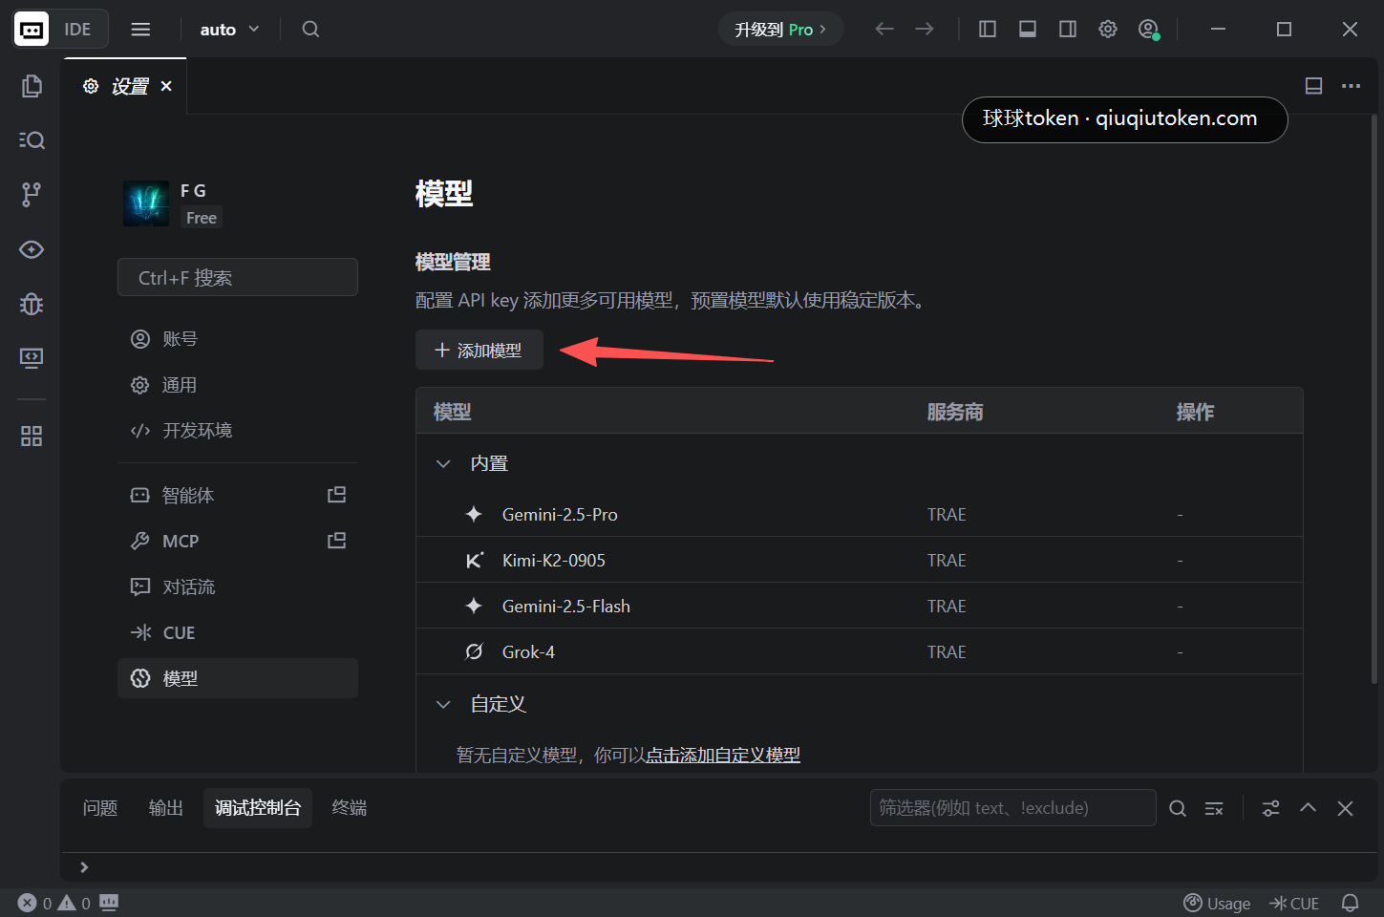Viewport: 1384px width, 917px height.
Task: Open the Explorer files icon in sidebar
Action: tap(32, 86)
